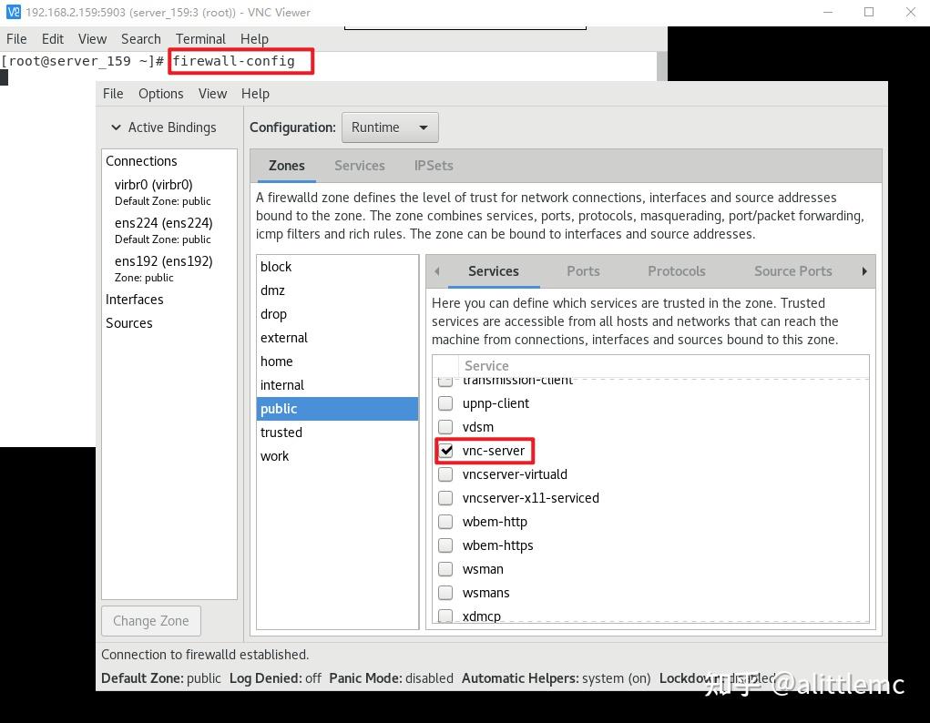The width and height of the screenshot is (930, 723).
Task: Enable the vdsm service checkbox
Action: coord(445,427)
